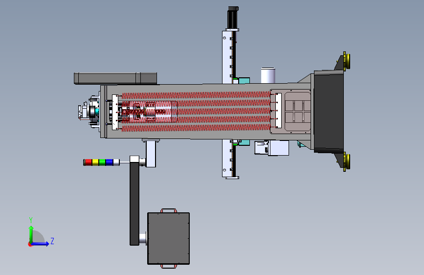This screenshot has height=275, width=424.
Task: Select the cyan block beside the upper rail
Action: tap(244, 81)
